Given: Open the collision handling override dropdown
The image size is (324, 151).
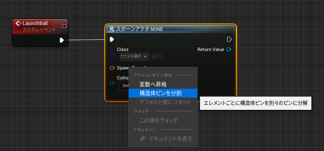Looking at the screenshot, I should (x=124, y=86).
